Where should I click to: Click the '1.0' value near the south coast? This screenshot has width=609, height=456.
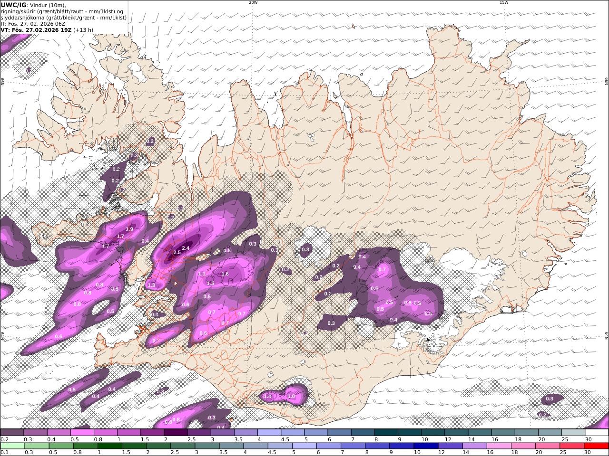point(292,396)
